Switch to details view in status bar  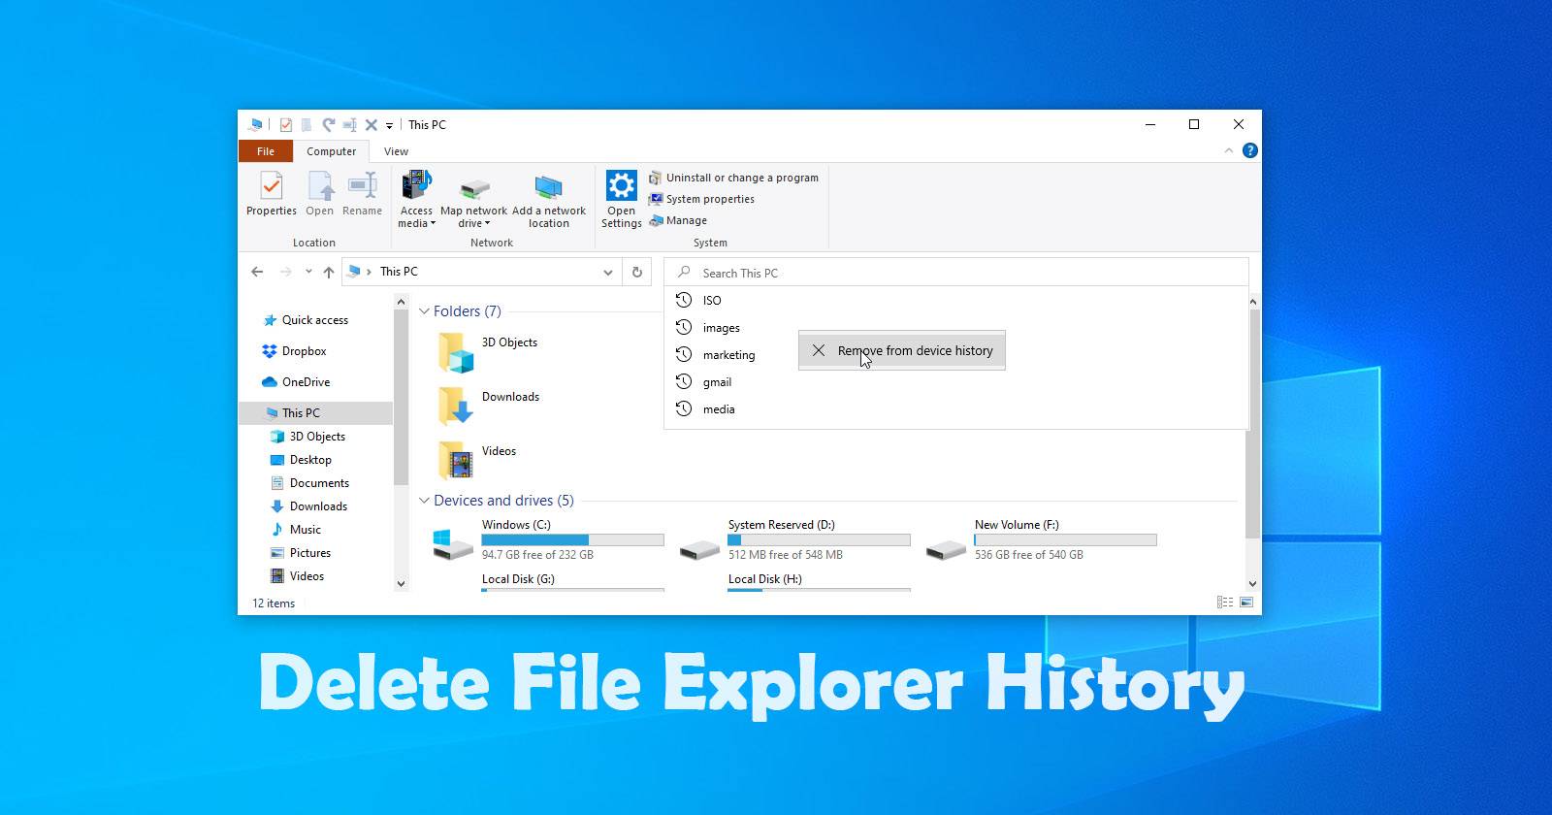tap(1224, 603)
